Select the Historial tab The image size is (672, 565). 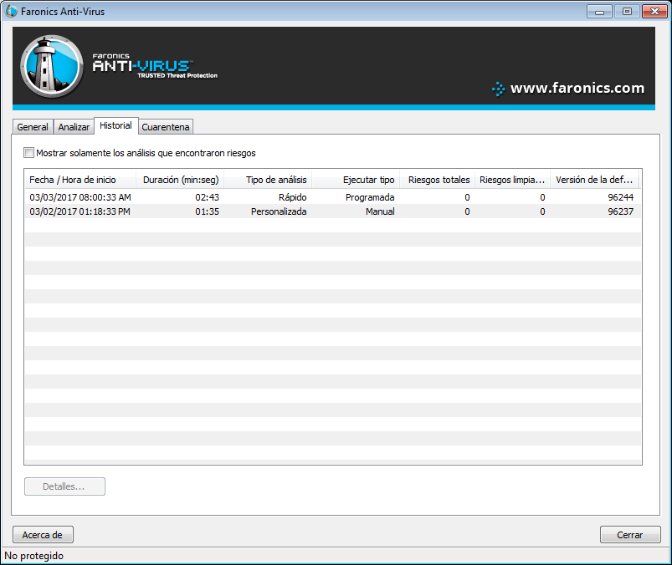coord(115,125)
